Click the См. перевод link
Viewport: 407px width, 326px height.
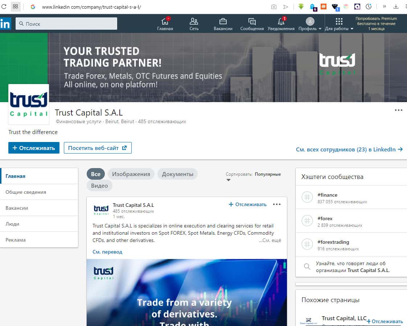click(107, 252)
